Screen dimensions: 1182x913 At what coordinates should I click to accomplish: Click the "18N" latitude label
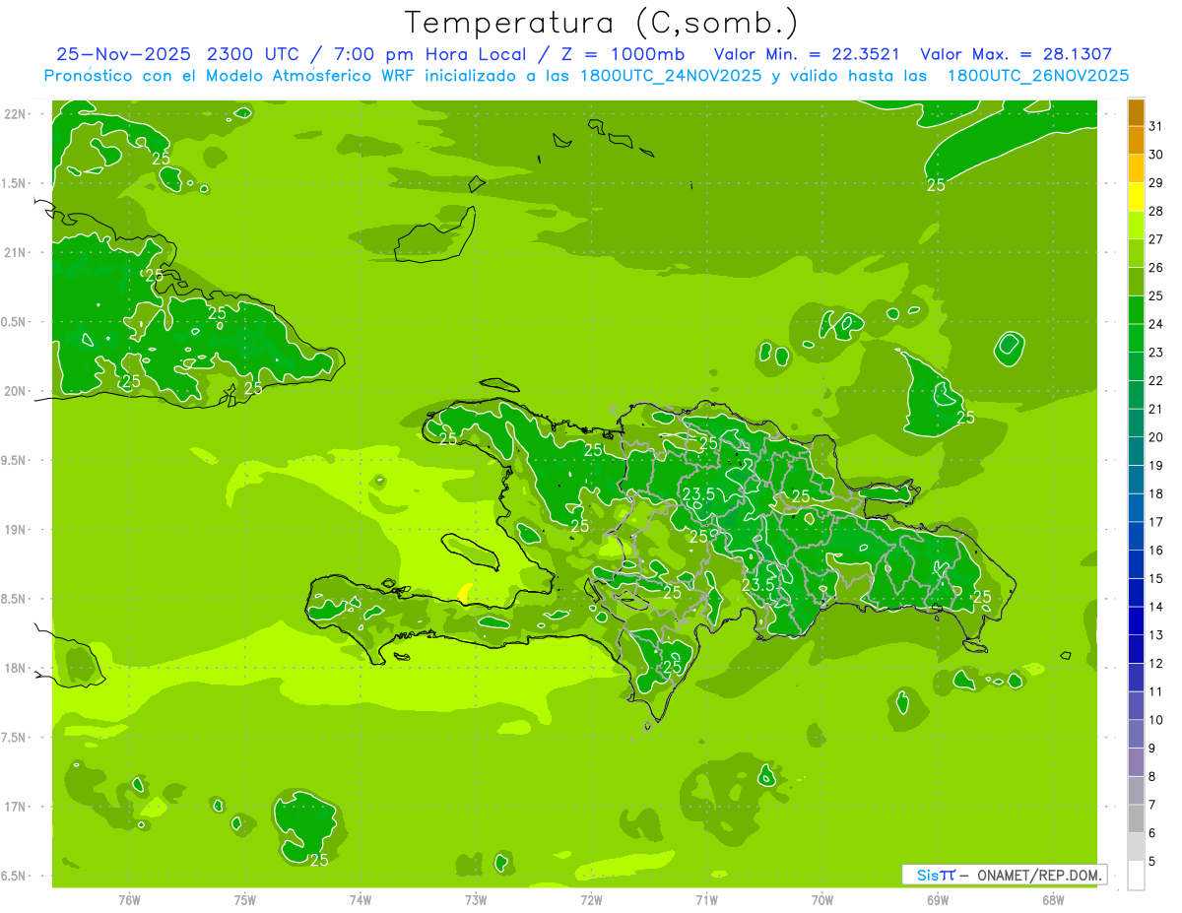[14, 668]
